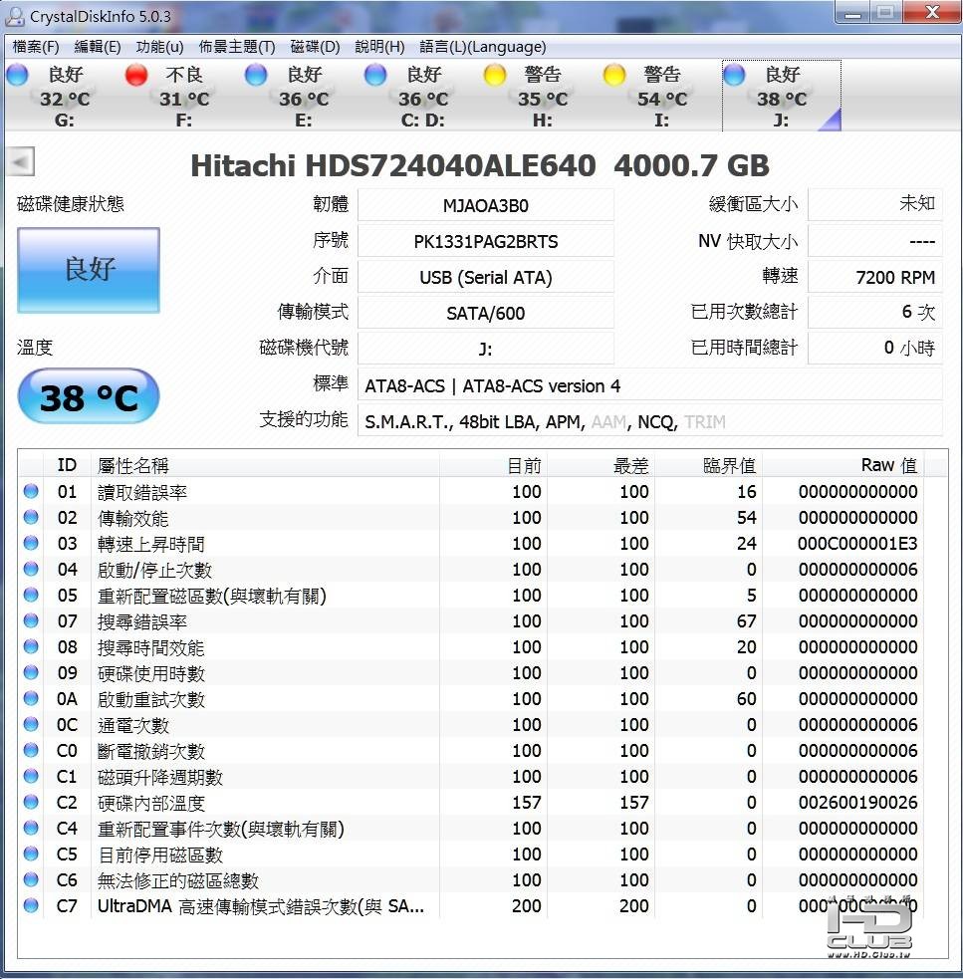Click status dot for attribute 0C 通電次數
This screenshot has height=979, width=963.
click(x=31, y=724)
